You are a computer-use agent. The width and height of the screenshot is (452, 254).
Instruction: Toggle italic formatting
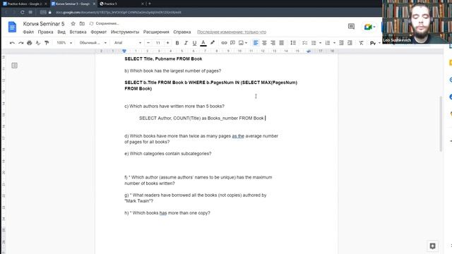186,43
